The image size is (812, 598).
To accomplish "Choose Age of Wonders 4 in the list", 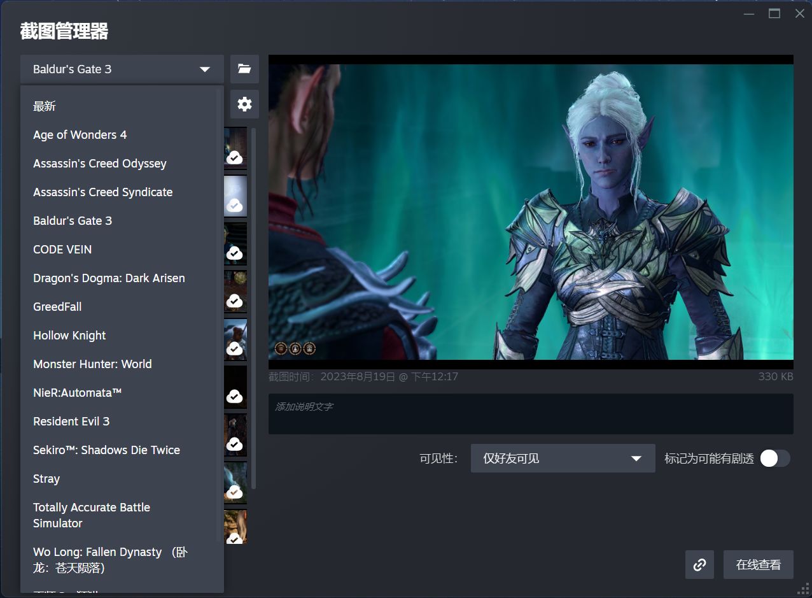I will 122,135.
